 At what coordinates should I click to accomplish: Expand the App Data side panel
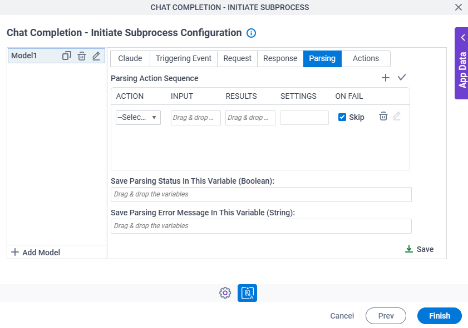click(x=461, y=63)
